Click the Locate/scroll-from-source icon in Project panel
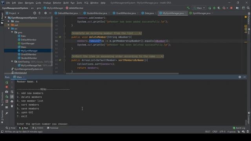 coord(35,13)
